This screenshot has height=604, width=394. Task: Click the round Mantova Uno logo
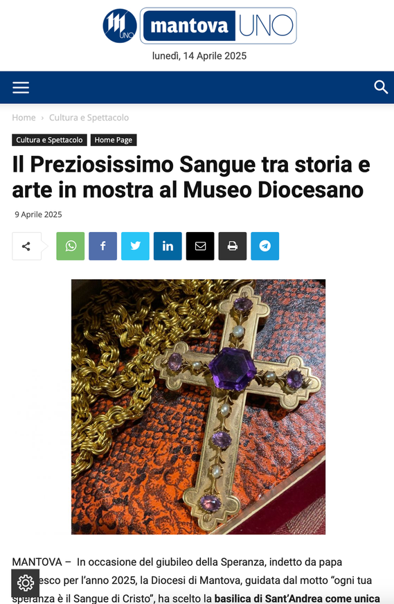coord(120,26)
